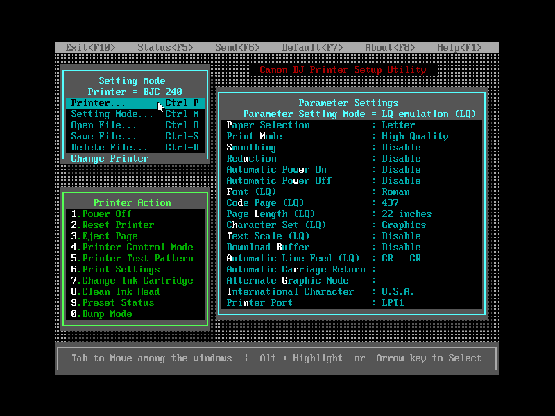Select the Reduction parameter row
Screen dimensions: 555x416
[x=352, y=159]
